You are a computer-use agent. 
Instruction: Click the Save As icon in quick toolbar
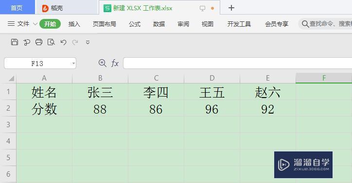(x=27, y=42)
